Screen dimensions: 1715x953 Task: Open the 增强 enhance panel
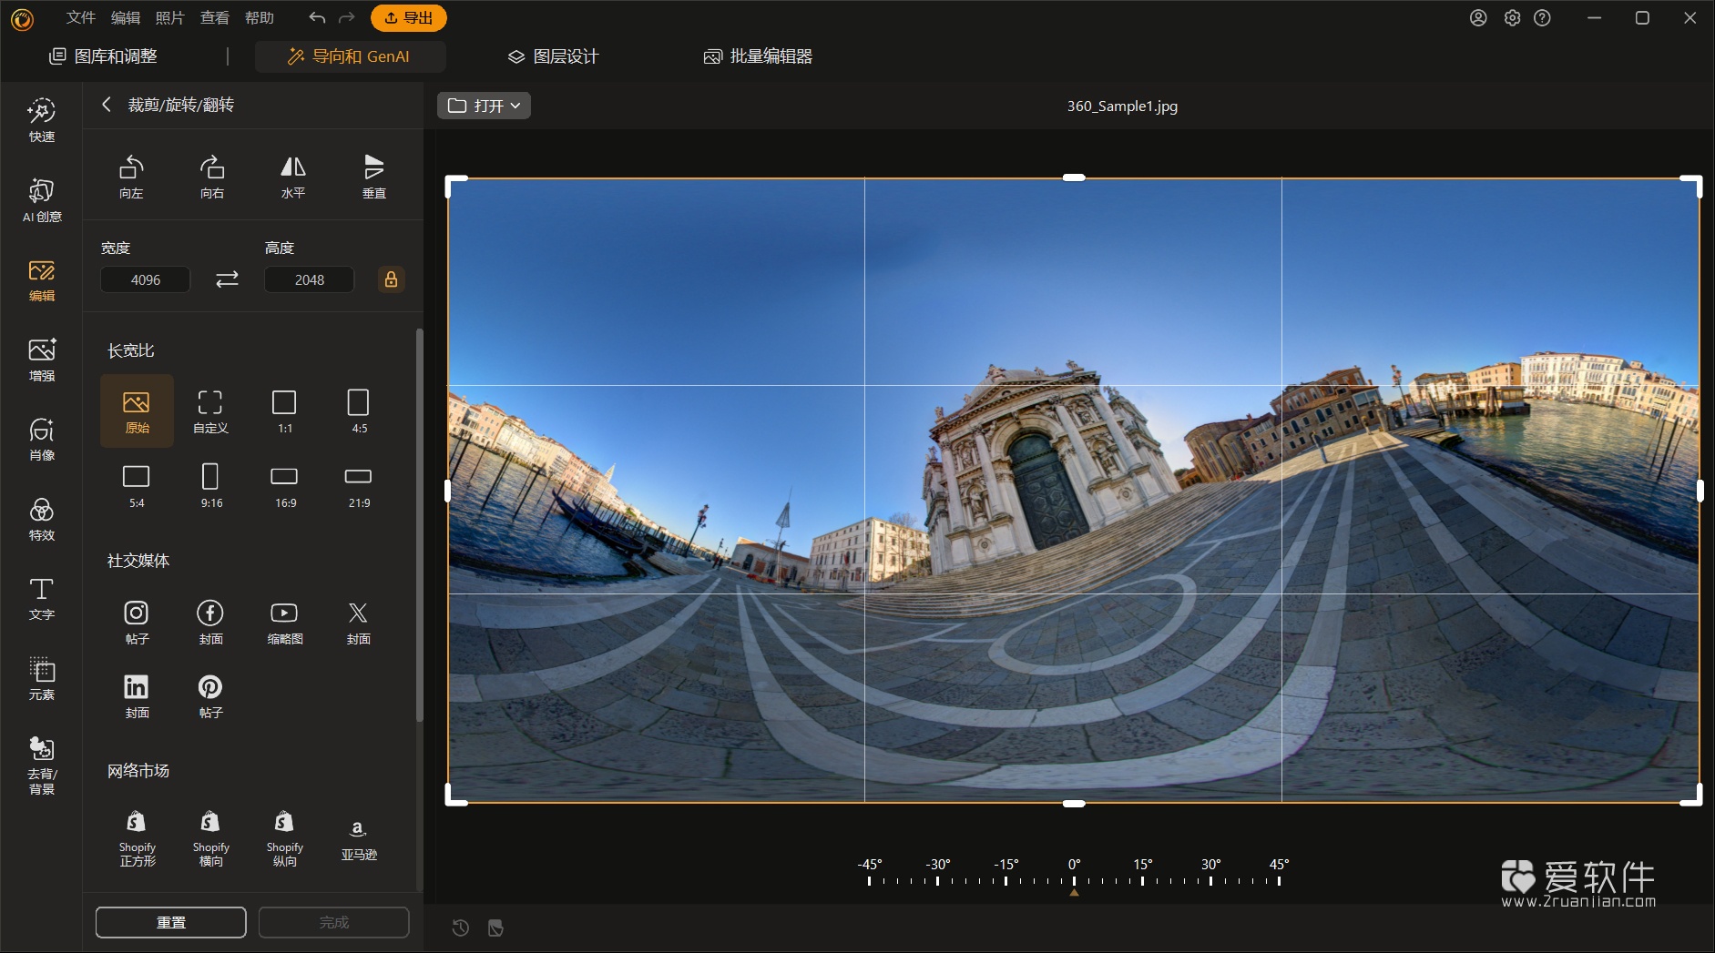pyautogui.click(x=42, y=360)
